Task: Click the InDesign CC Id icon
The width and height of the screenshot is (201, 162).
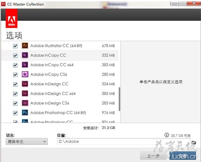Action: (25, 84)
